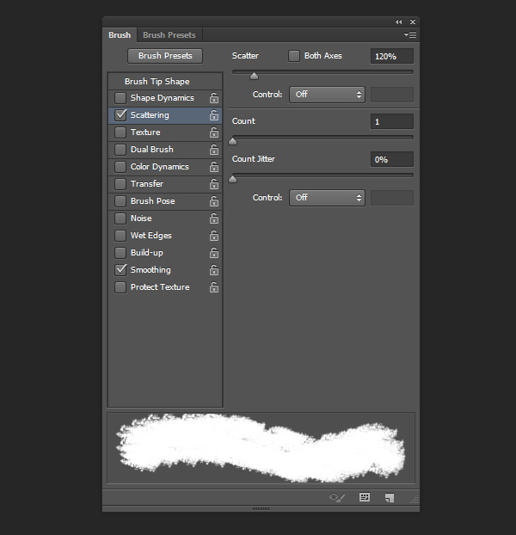The width and height of the screenshot is (516, 535).
Task: Enable the Texture checkbox
Action: coord(120,132)
